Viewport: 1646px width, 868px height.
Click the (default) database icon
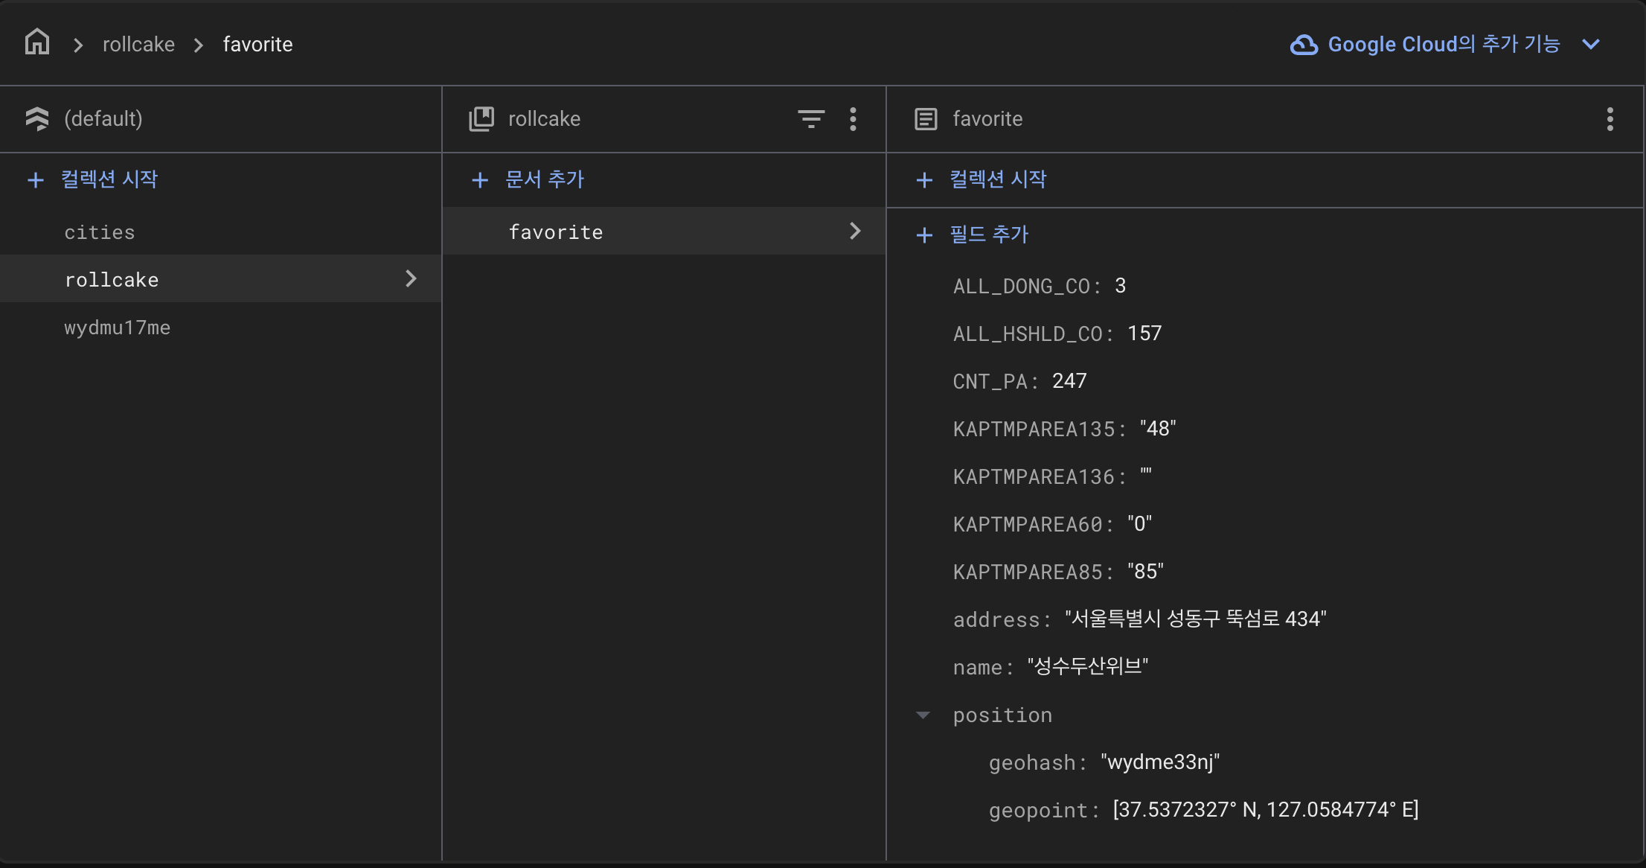(37, 119)
